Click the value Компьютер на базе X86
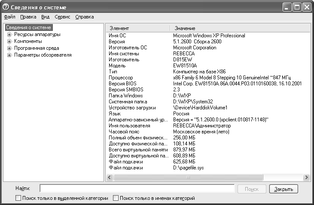Image resolution: width=314 pixels, height=205 pixels. pyautogui.click(x=199, y=72)
